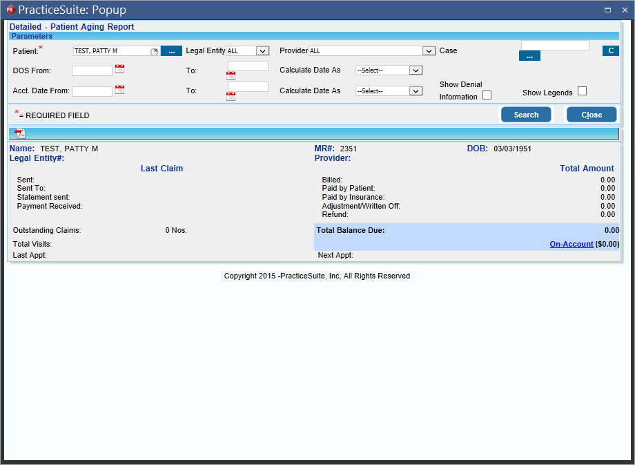Open the Calculate Date As selector for DOS

click(x=389, y=70)
